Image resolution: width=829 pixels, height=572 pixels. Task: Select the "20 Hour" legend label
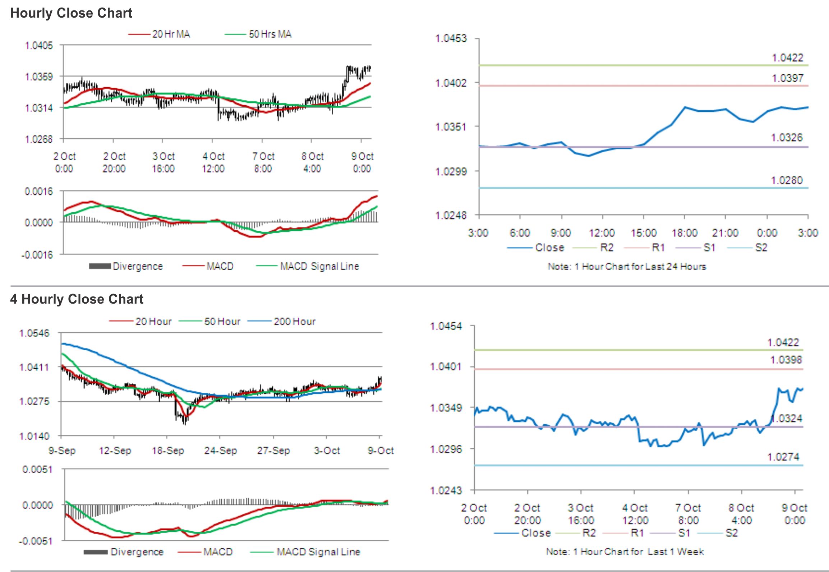(154, 321)
